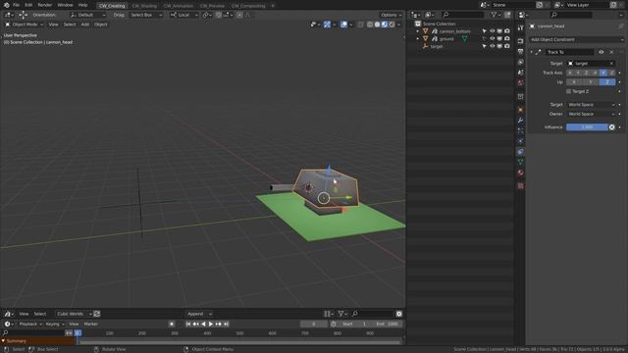The height and width of the screenshot is (353, 628).
Task: Open the Window menu
Action: [65, 5]
